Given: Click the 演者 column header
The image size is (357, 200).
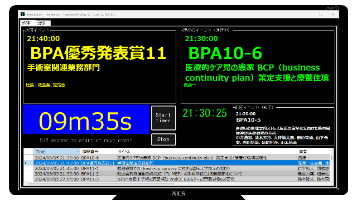Looking at the screenshot, I should pyautogui.click(x=313, y=152).
